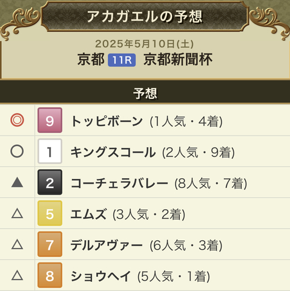Viewport: 290px width, 291px height.
Task: Click the アカガエルの予想 title banner
Action: pyautogui.click(x=145, y=16)
